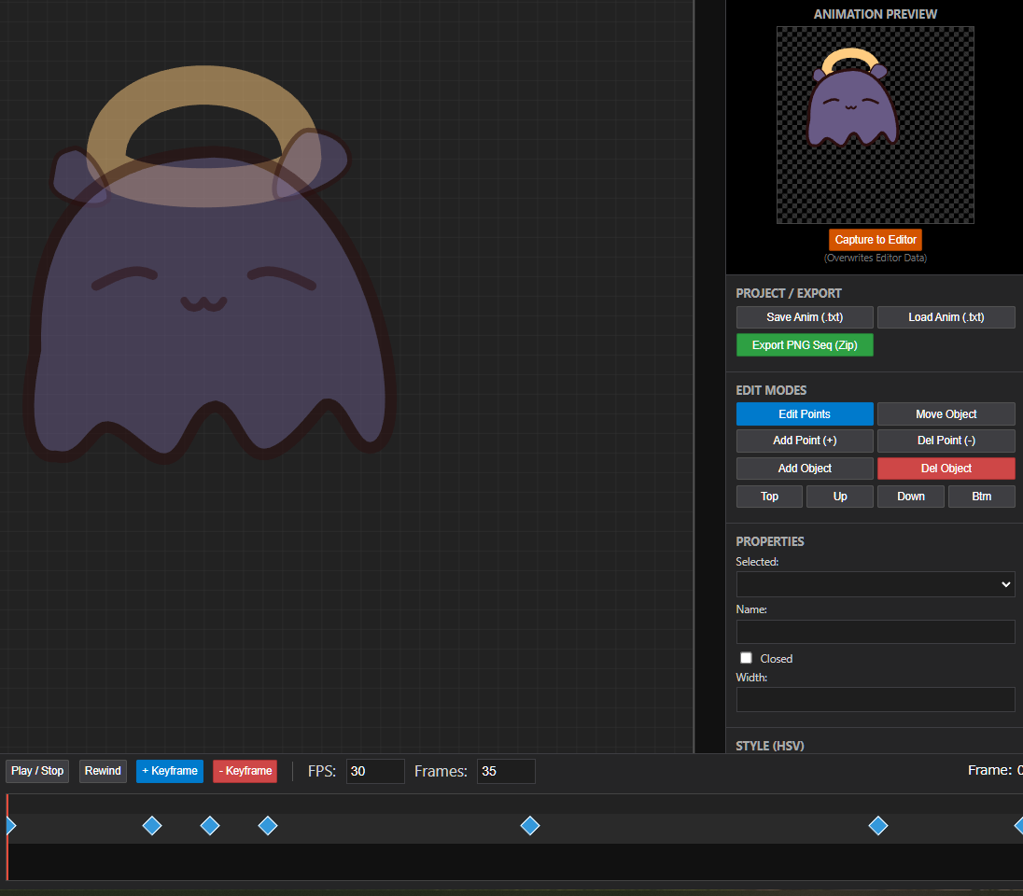Image resolution: width=1023 pixels, height=896 pixels.
Task: Select the second keyframe diamond on timeline
Action: tap(152, 825)
